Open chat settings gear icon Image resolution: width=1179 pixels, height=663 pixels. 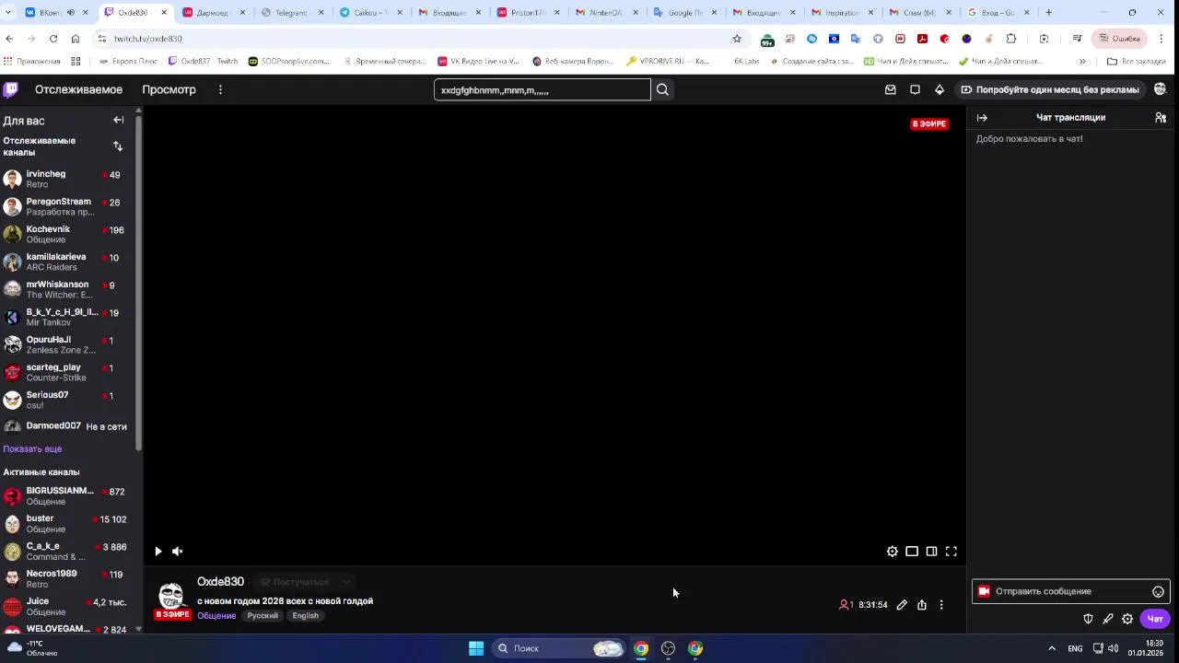1127,619
